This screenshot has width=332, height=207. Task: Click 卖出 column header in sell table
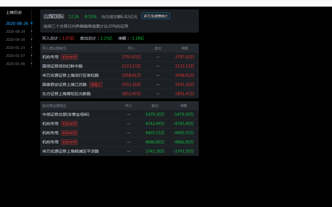coord(155,106)
